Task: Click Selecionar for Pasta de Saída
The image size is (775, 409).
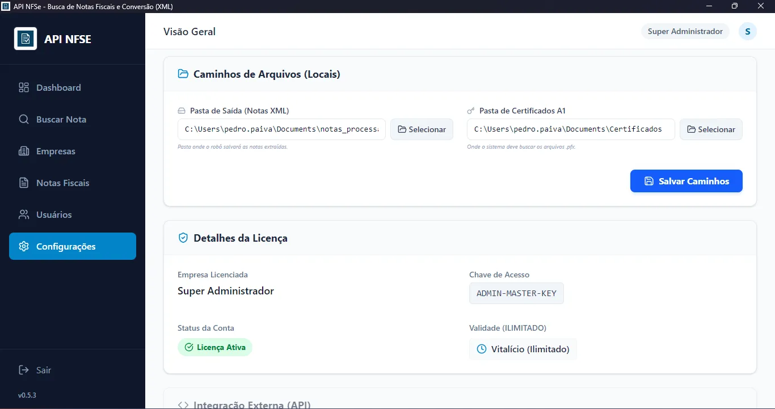Action: (x=422, y=129)
